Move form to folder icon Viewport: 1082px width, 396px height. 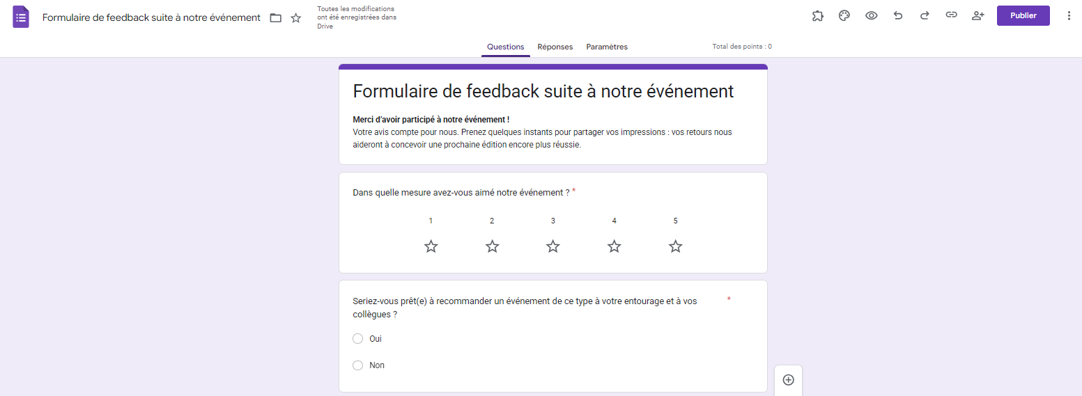[x=276, y=17]
